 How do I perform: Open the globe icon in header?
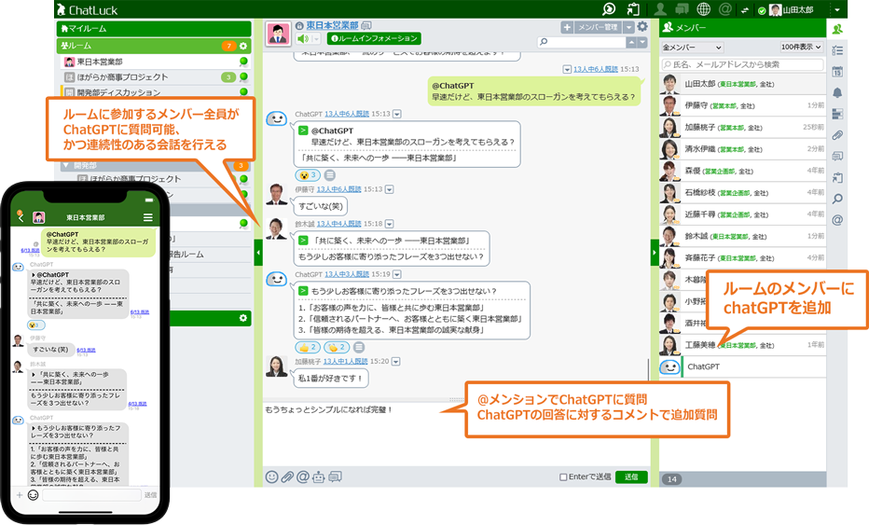coord(703,9)
